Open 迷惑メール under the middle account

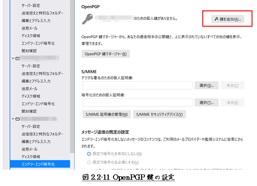[29, 89]
